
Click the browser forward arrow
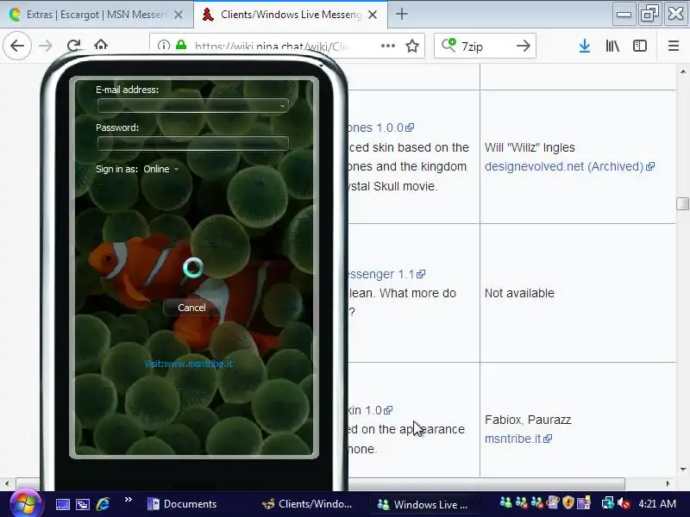(x=46, y=46)
